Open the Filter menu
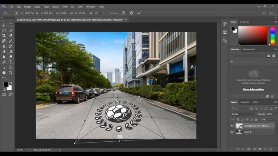 coord(65,7)
